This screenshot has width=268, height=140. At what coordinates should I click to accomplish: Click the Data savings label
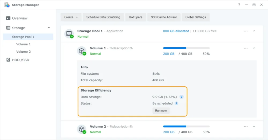[91, 97]
